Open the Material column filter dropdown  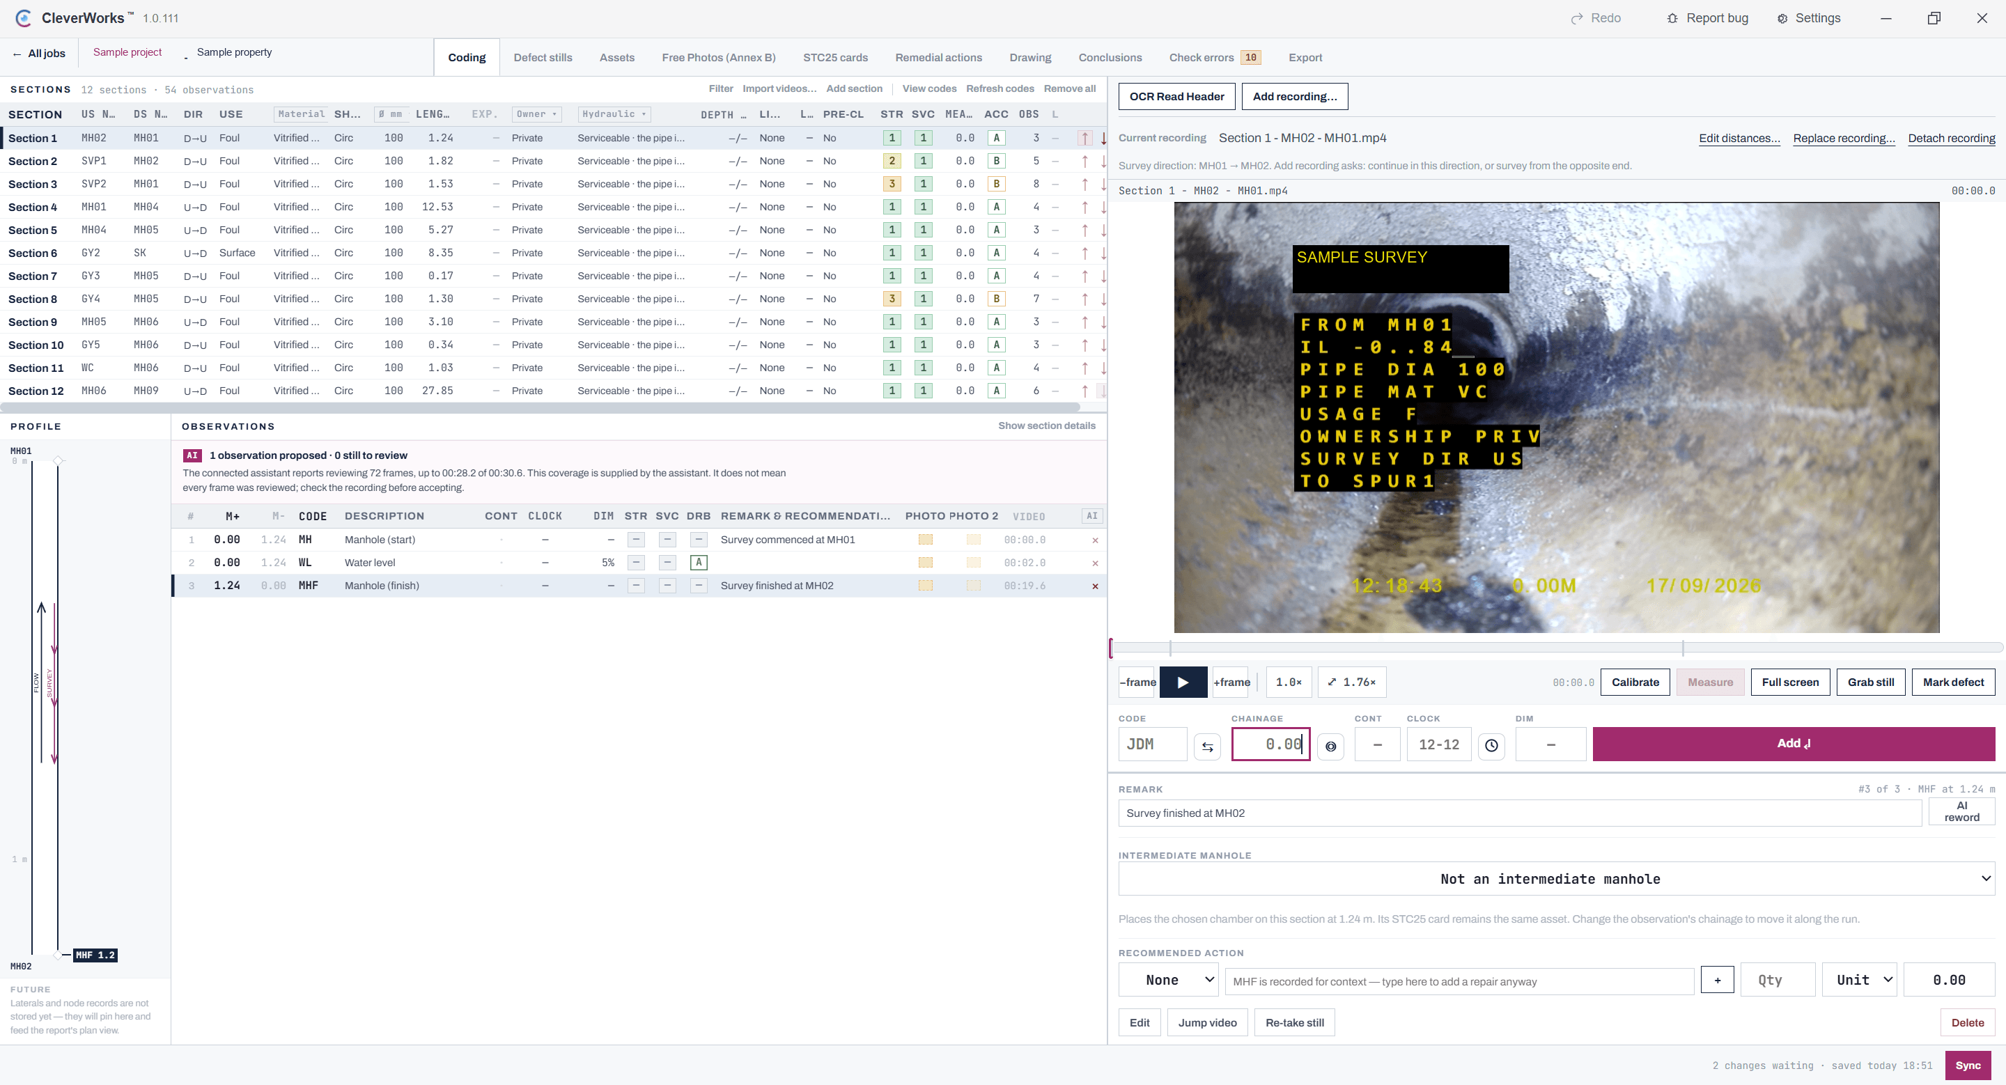pos(301,114)
